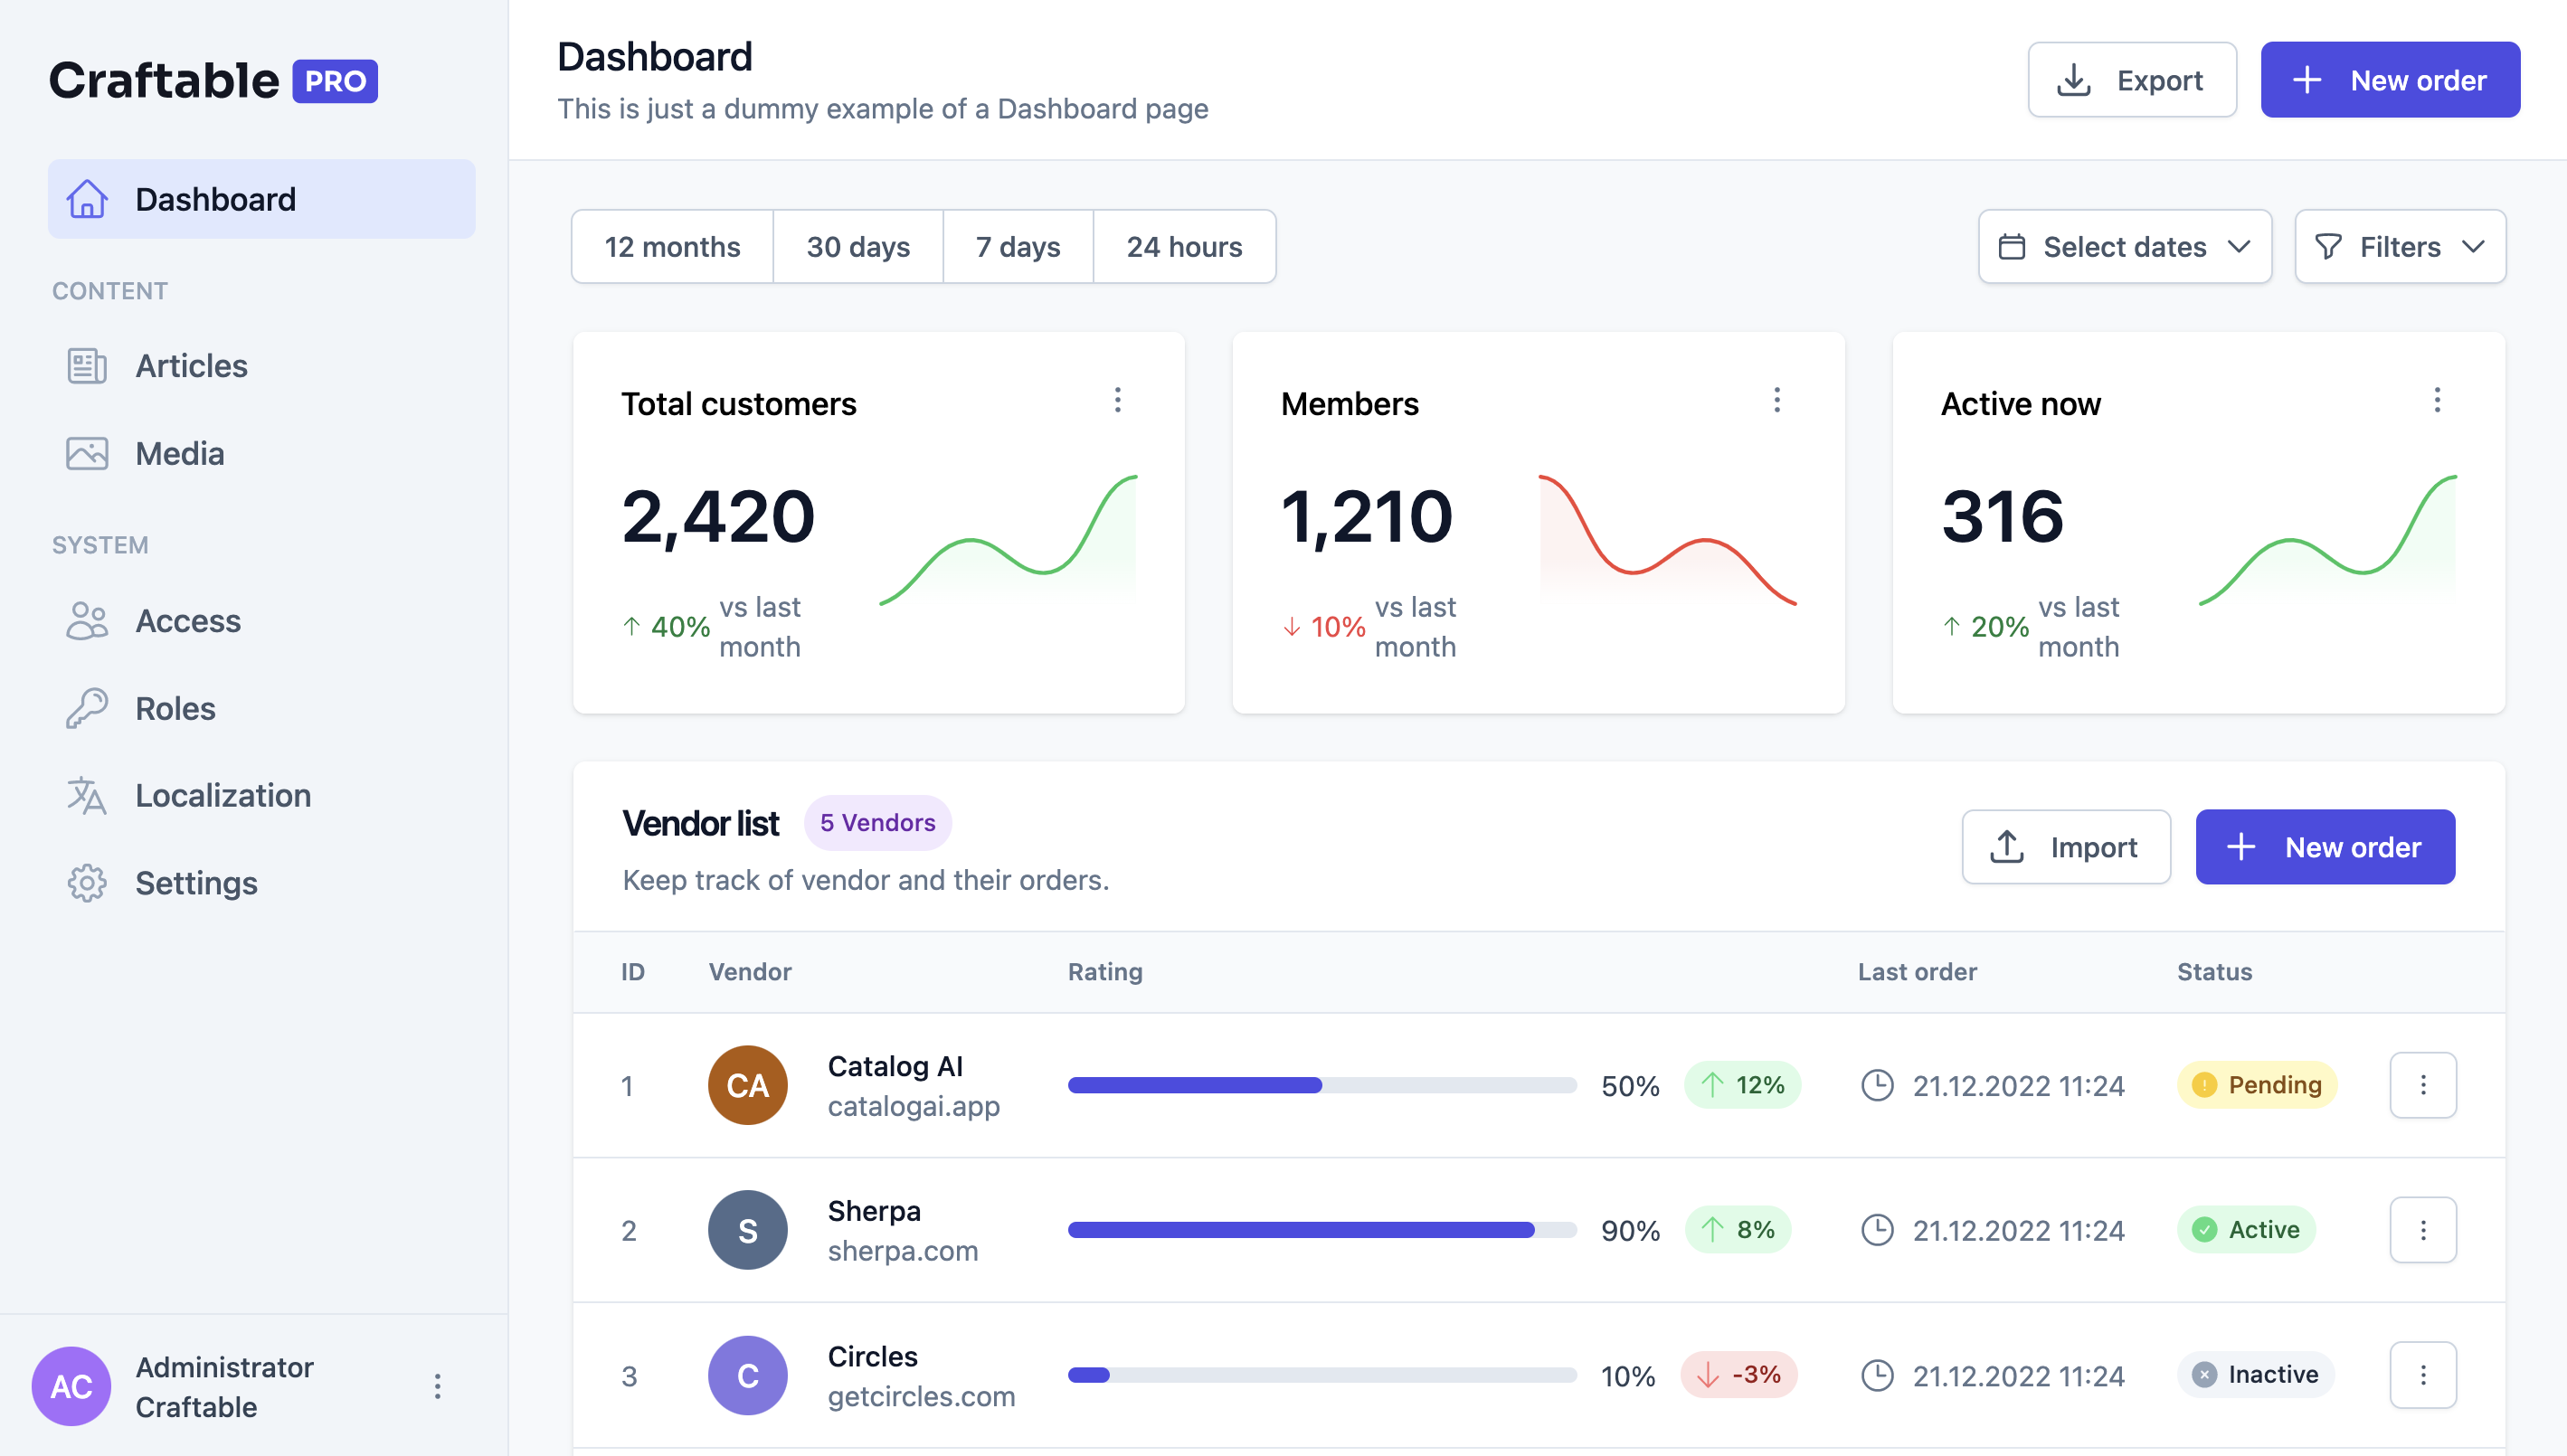Click the row actions button for Catalog AI

pyautogui.click(x=2422, y=1085)
